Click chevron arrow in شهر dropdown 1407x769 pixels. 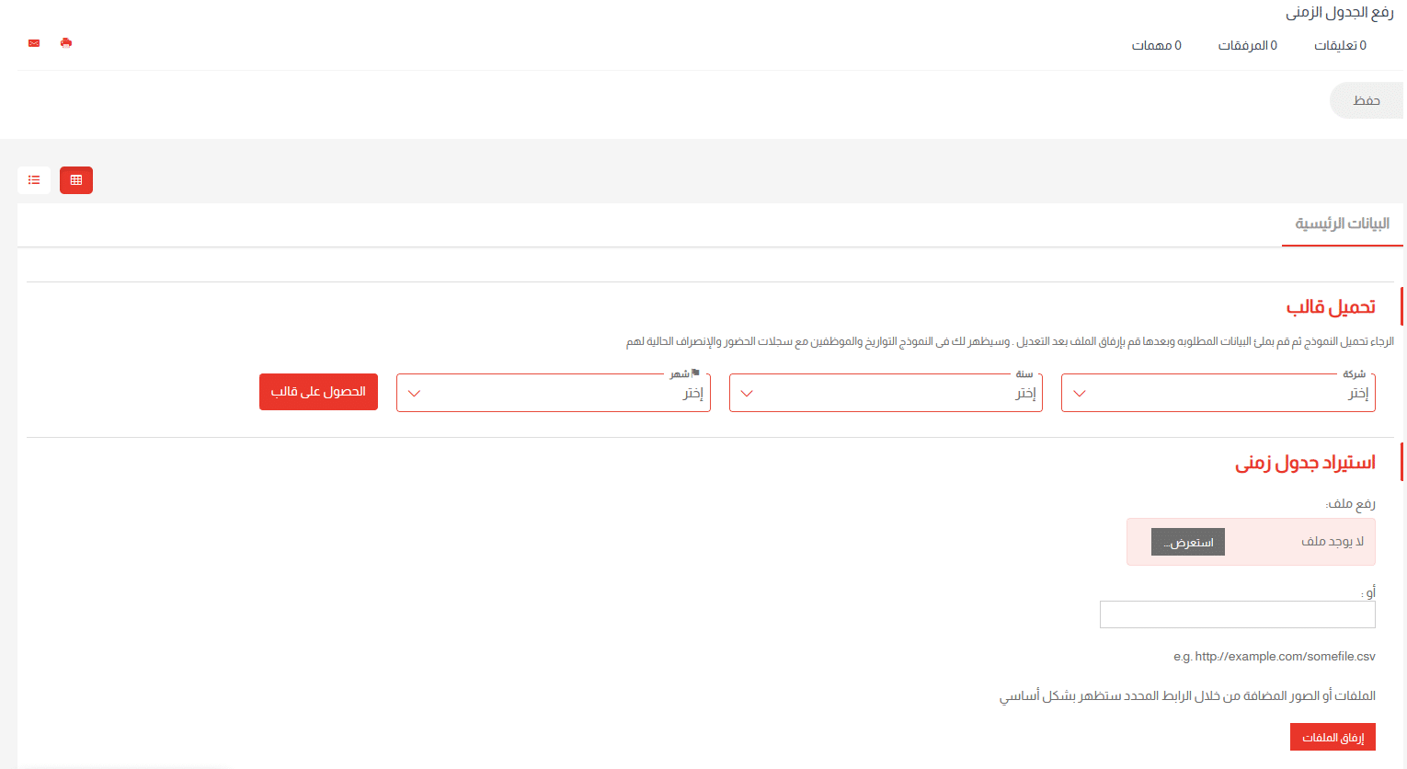click(x=414, y=394)
